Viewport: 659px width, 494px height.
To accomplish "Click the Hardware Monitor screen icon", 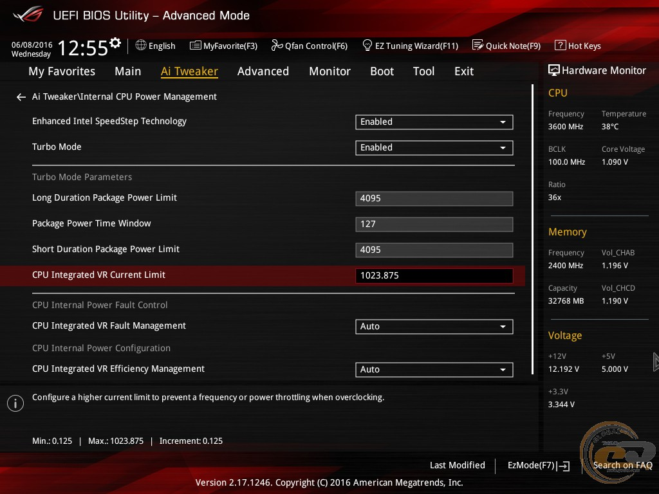I will coord(554,70).
